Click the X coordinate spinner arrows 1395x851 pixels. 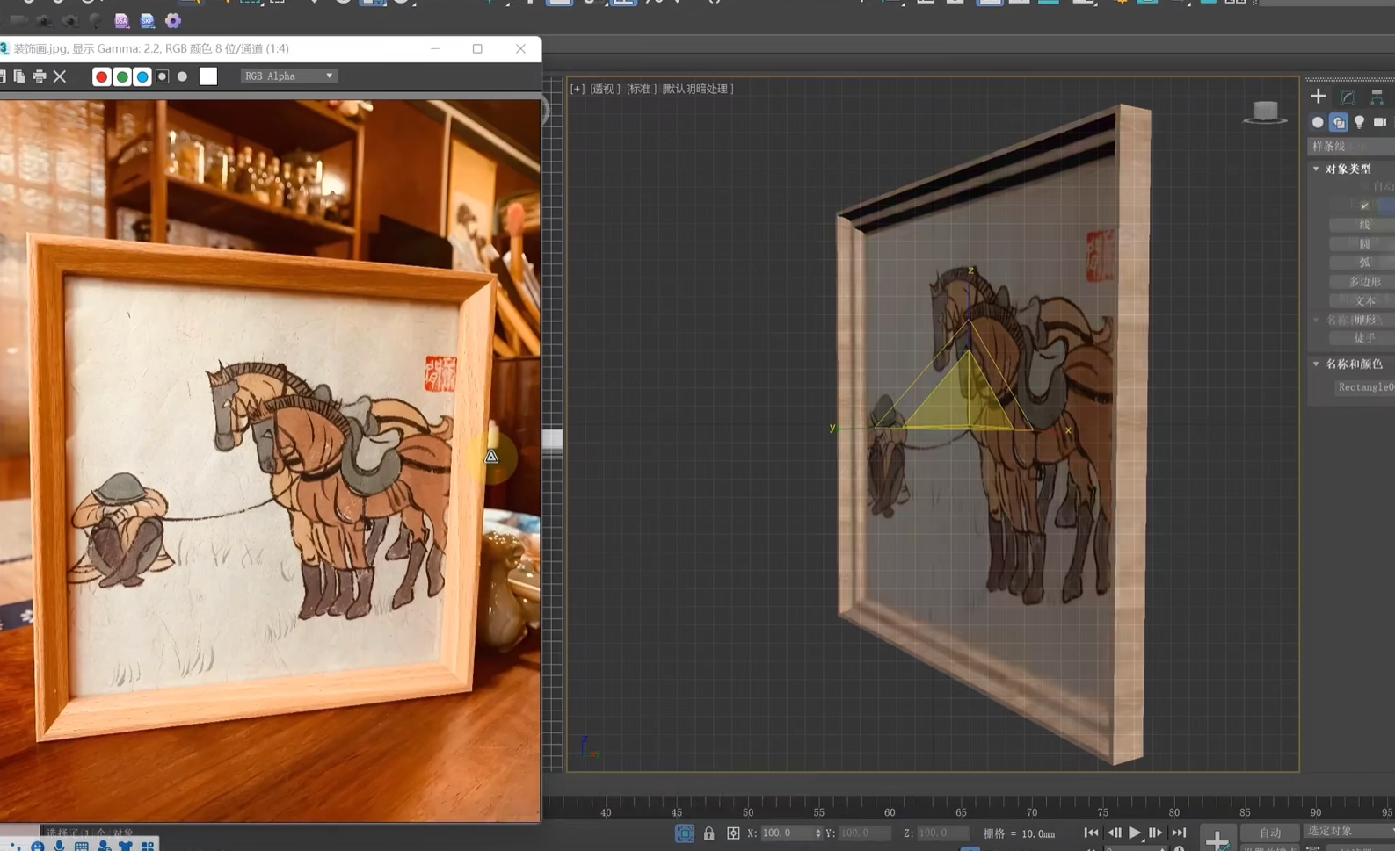coord(818,833)
